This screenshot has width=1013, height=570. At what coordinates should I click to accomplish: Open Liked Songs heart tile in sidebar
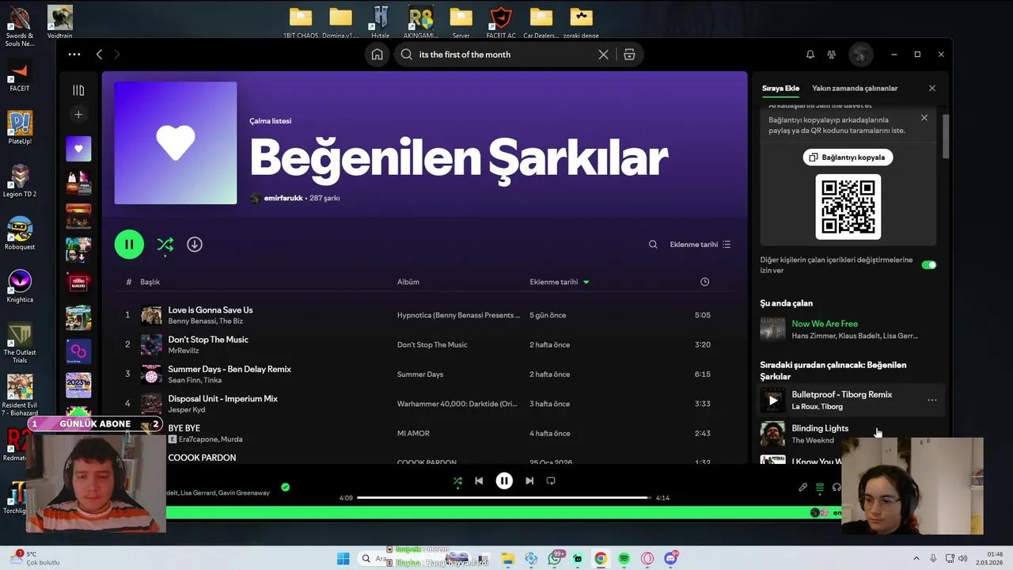click(x=78, y=149)
